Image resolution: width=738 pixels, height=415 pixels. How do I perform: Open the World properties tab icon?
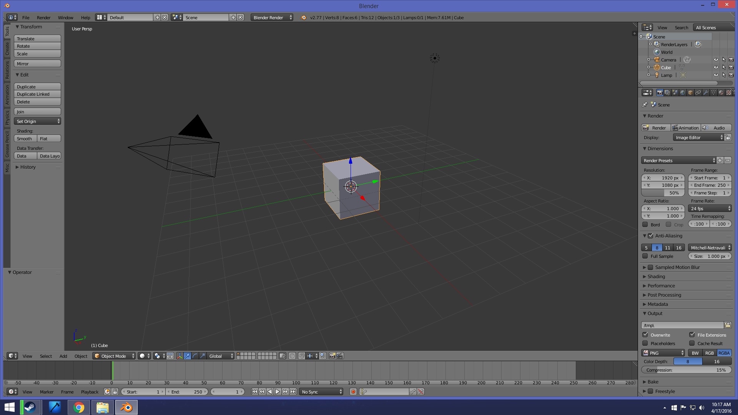tap(683, 93)
